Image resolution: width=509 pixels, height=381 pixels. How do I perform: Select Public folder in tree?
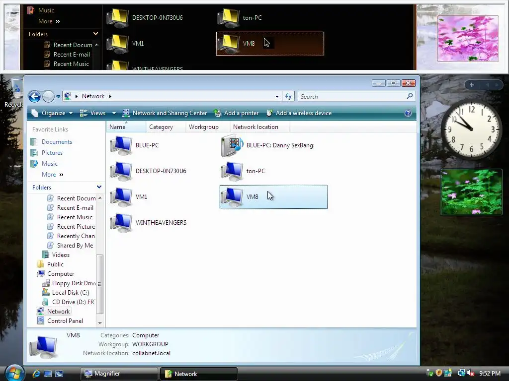(x=50, y=264)
